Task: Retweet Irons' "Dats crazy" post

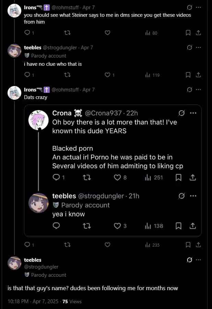Action: pyautogui.click(x=68, y=245)
